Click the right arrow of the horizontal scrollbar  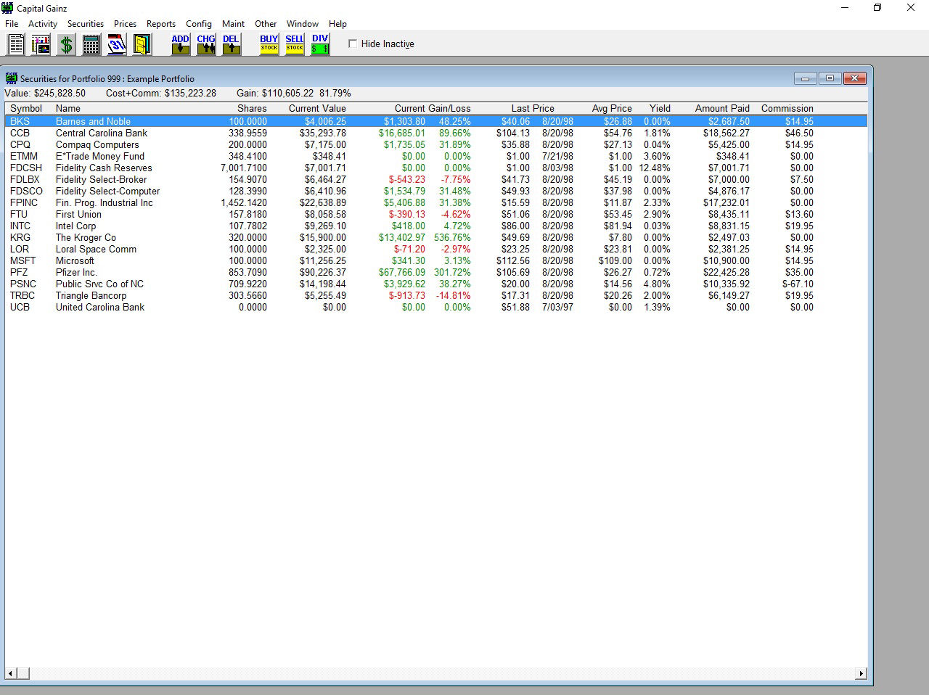click(862, 673)
